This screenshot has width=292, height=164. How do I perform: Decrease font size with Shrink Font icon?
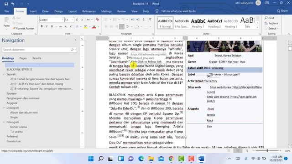click(x=82, y=20)
